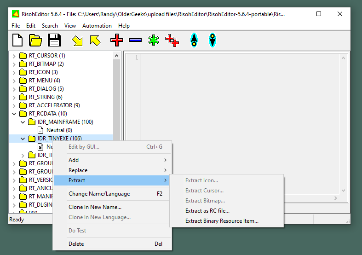Open the Search menu

[x=50, y=26]
